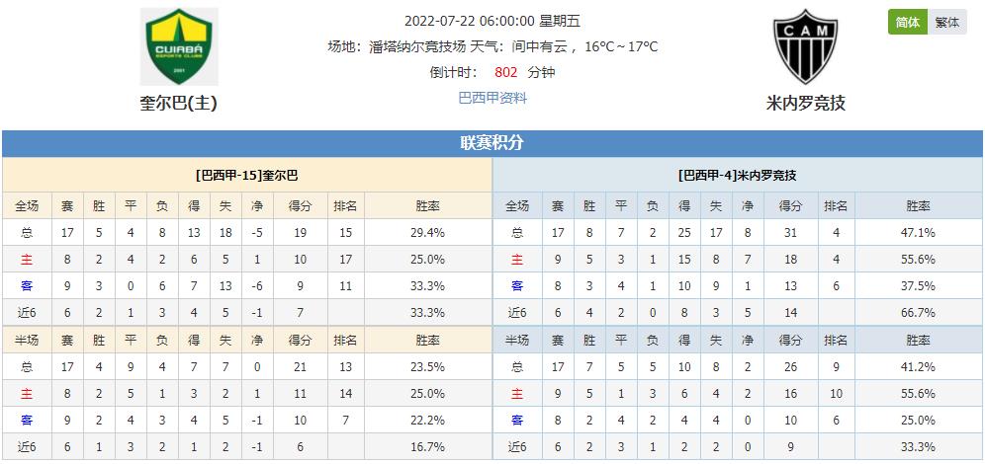Click [巴西甲-15]奎尔巴 table heading
The width and height of the screenshot is (985, 464).
click(x=247, y=176)
